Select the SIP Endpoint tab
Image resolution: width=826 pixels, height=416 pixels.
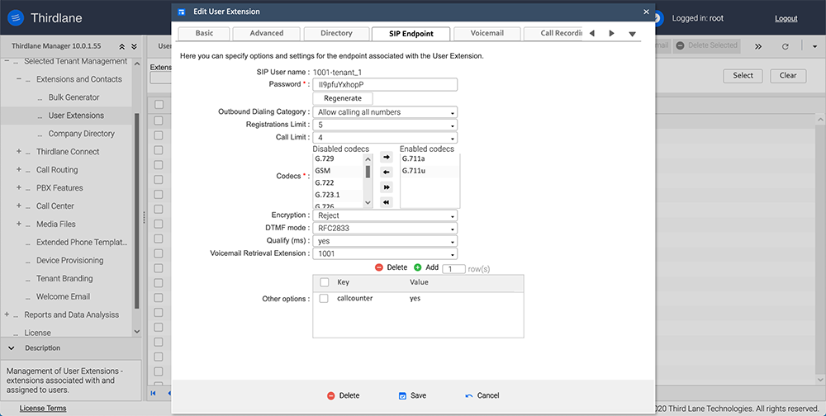(411, 34)
